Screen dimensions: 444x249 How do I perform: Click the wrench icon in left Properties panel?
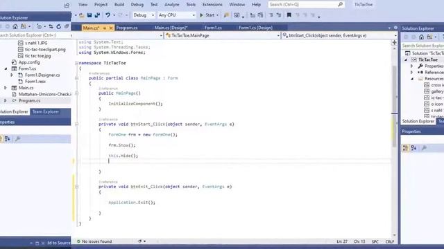click(18, 138)
